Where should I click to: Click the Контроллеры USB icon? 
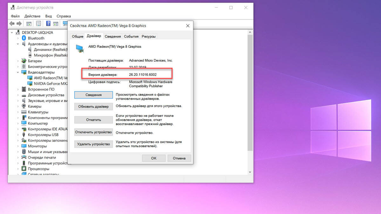(x=24, y=135)
